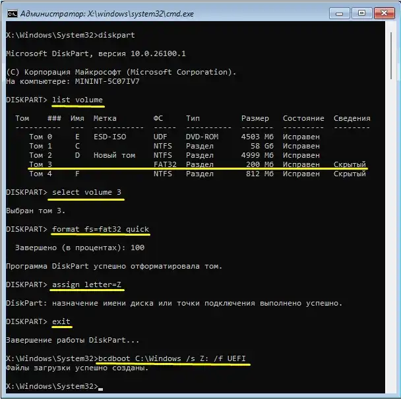Click the Том 4 NTFS row

(x=197, y=174)
